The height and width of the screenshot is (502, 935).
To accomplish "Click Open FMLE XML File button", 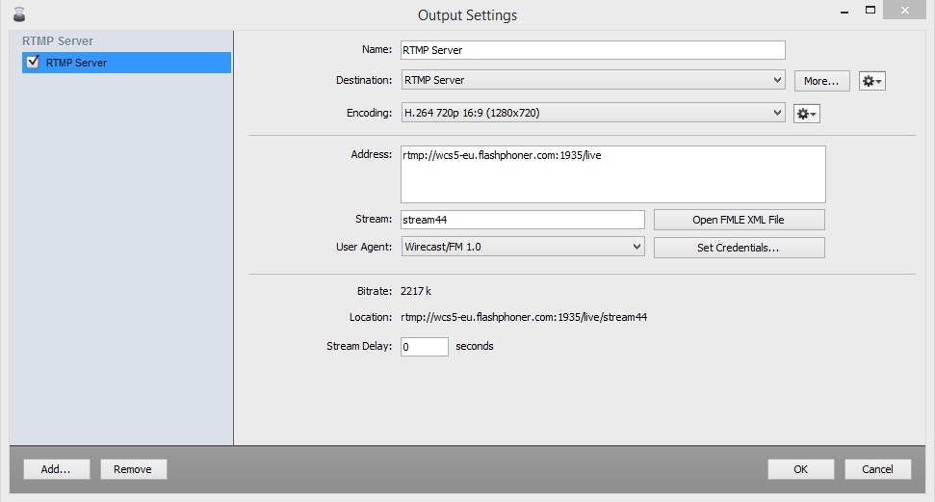I will point(739,220).
